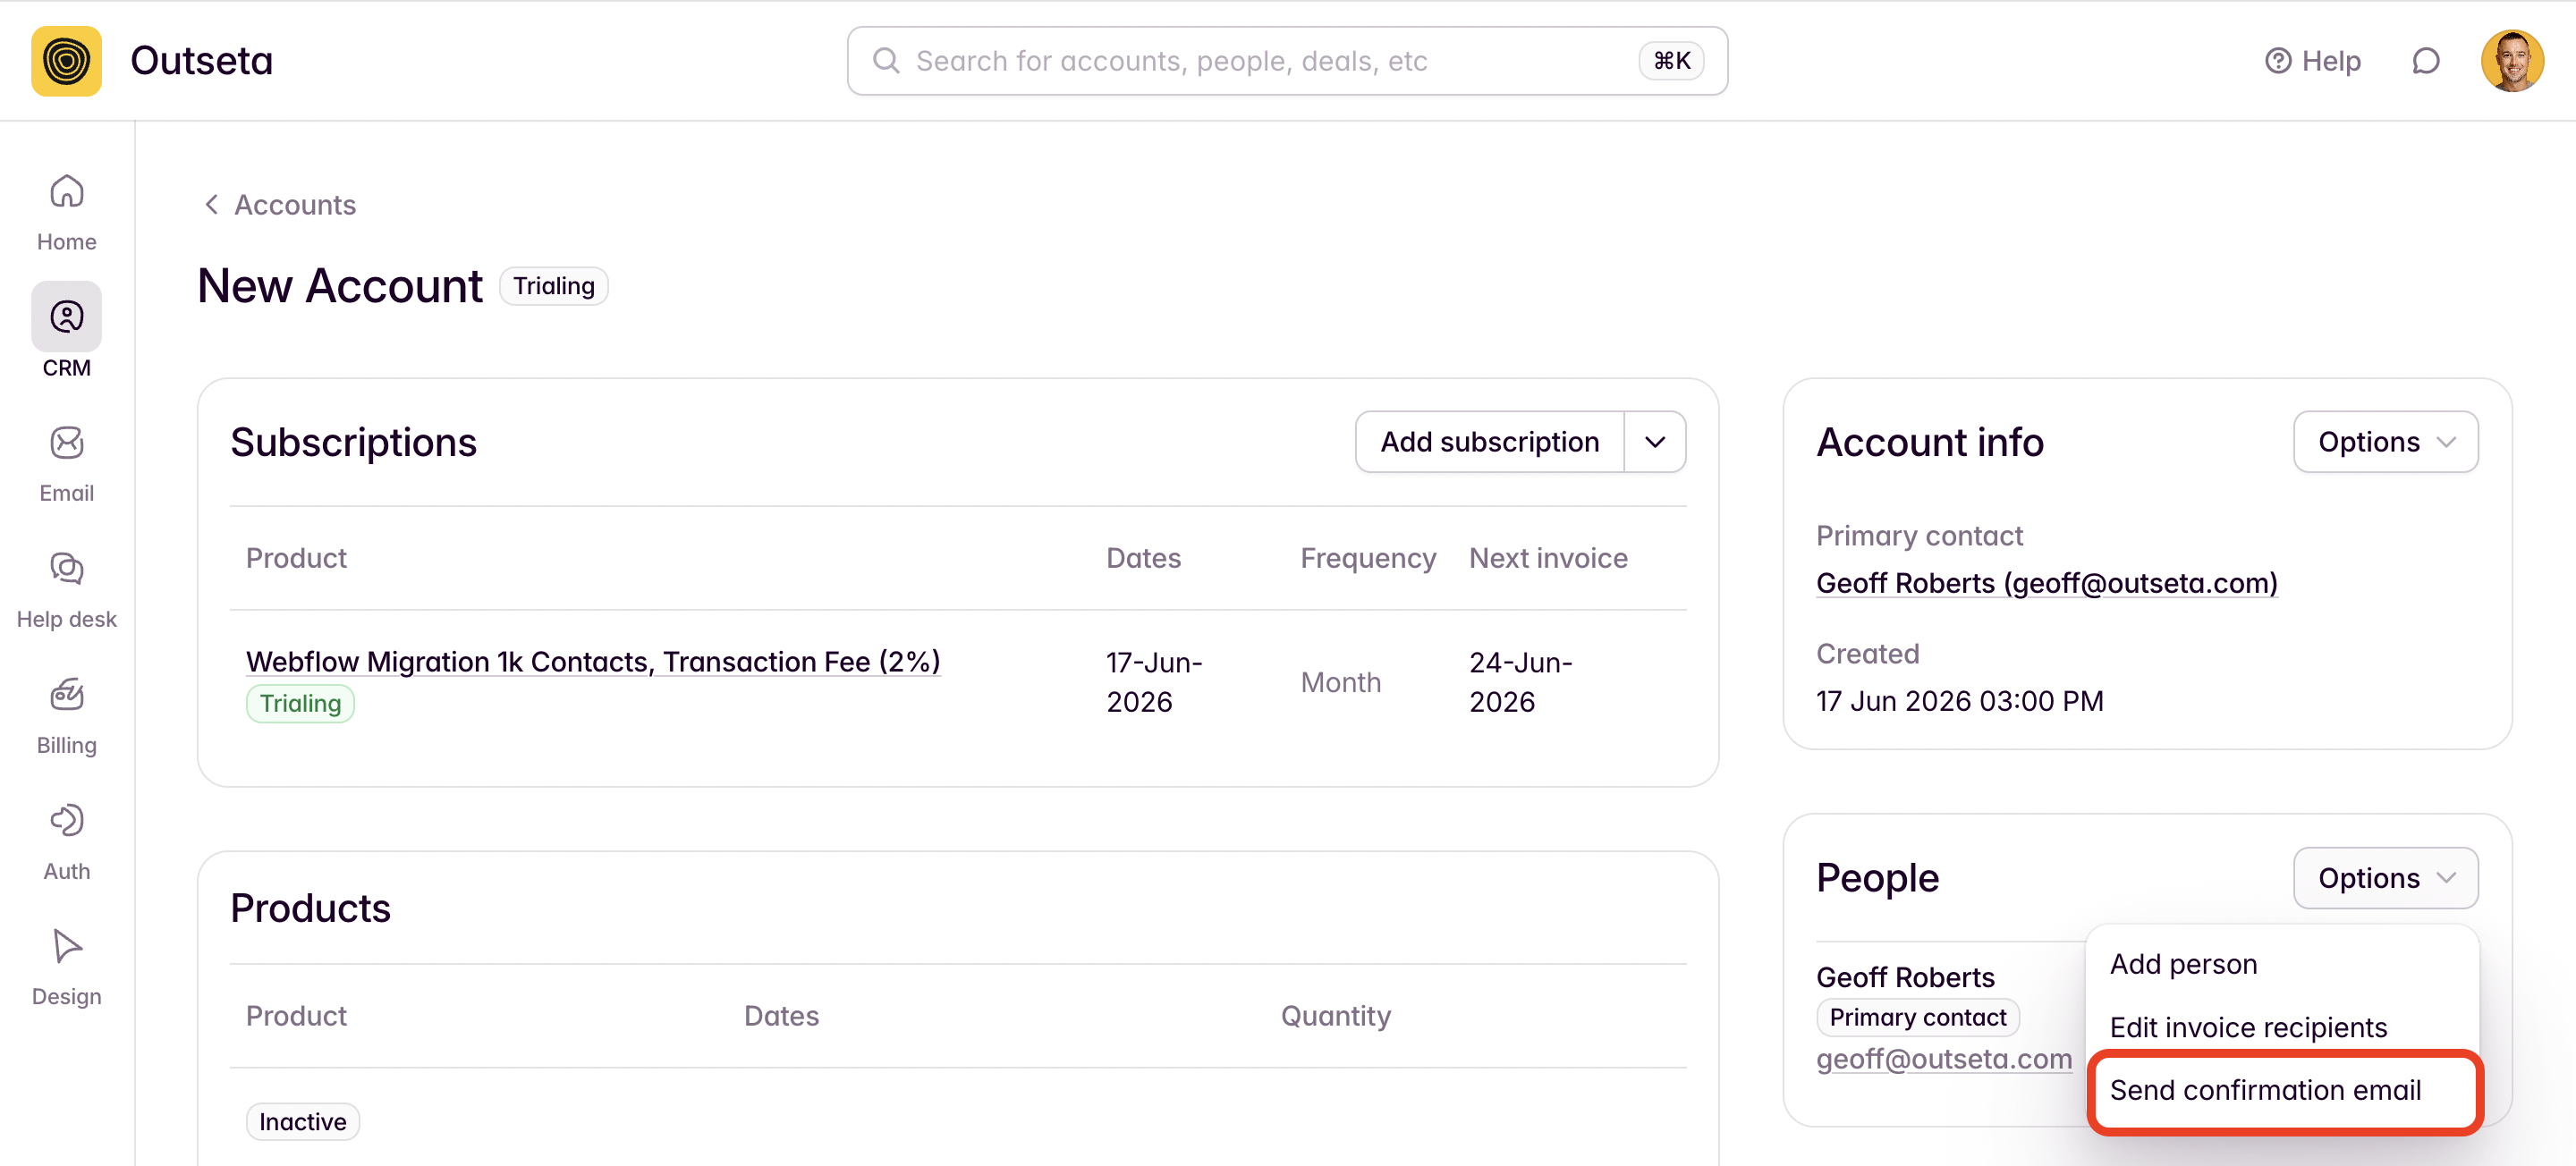
Task: Click the Inactive tag in Products
Action: 302,1122
